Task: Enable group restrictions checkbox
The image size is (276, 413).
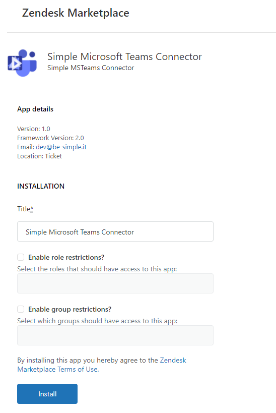Action: click(x=21, y=309)
